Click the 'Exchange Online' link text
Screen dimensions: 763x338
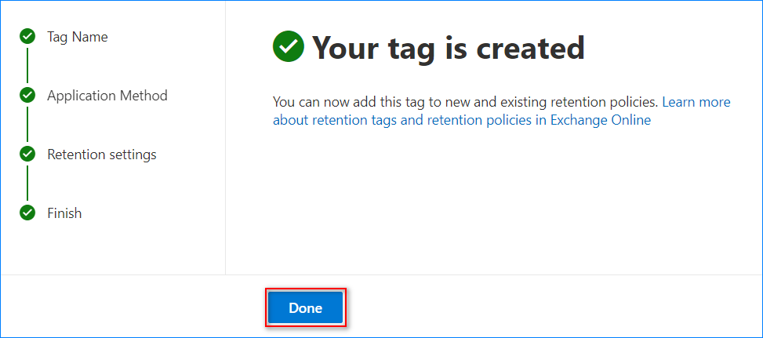pyautogui.click(x=600, y=121)
